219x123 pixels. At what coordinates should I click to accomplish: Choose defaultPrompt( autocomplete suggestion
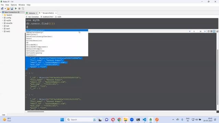coord(57,49)
